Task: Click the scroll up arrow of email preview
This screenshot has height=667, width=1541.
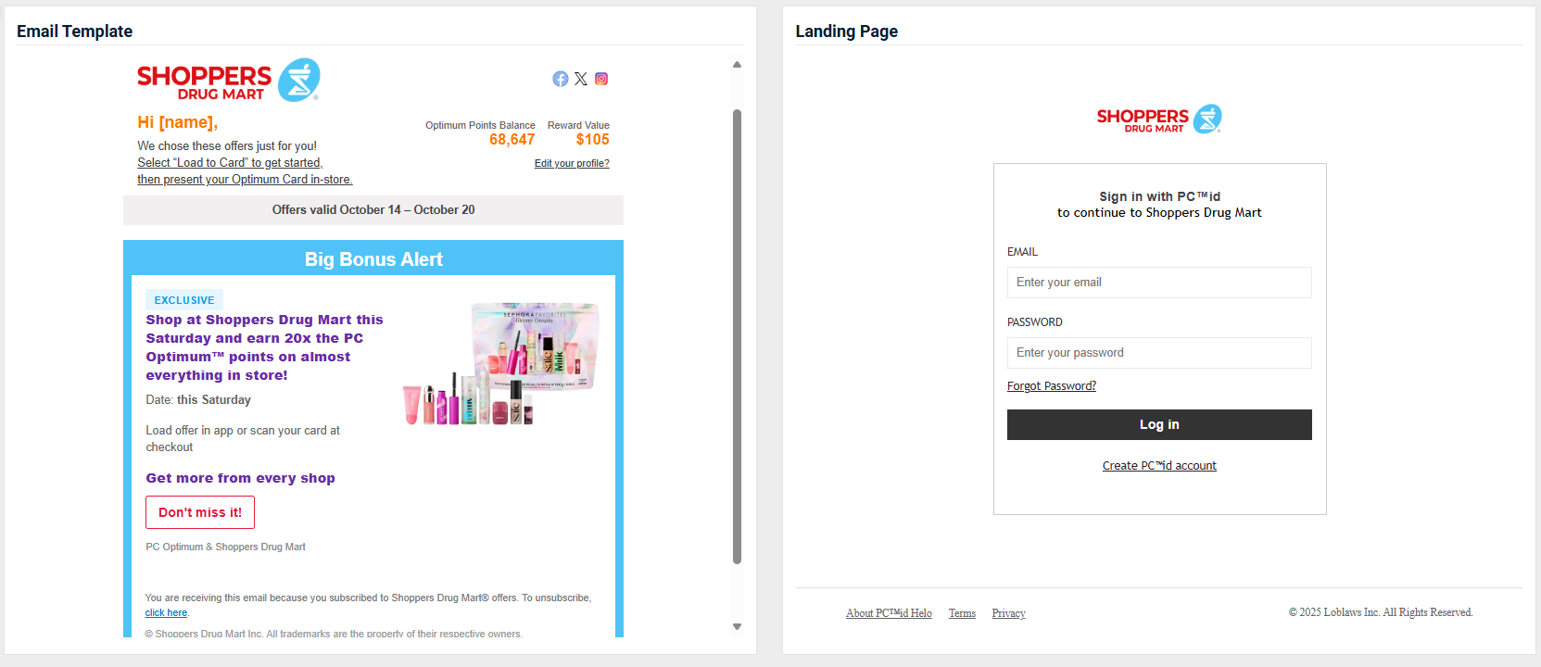Action: click(x=737, y=65)
